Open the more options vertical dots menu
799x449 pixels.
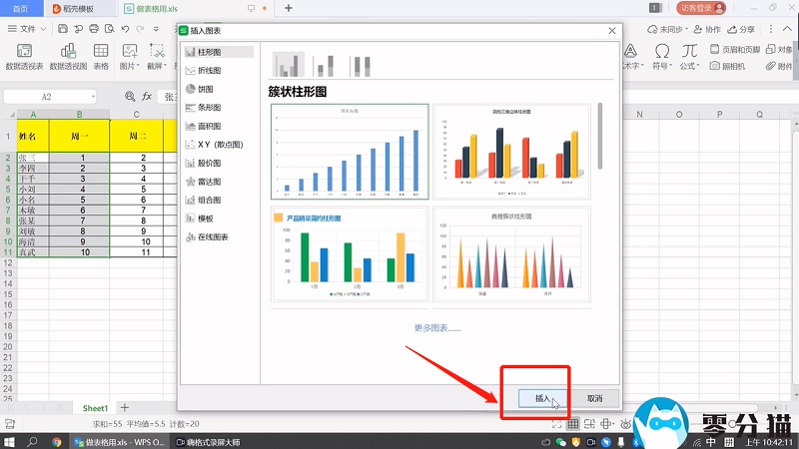[771, 29]
